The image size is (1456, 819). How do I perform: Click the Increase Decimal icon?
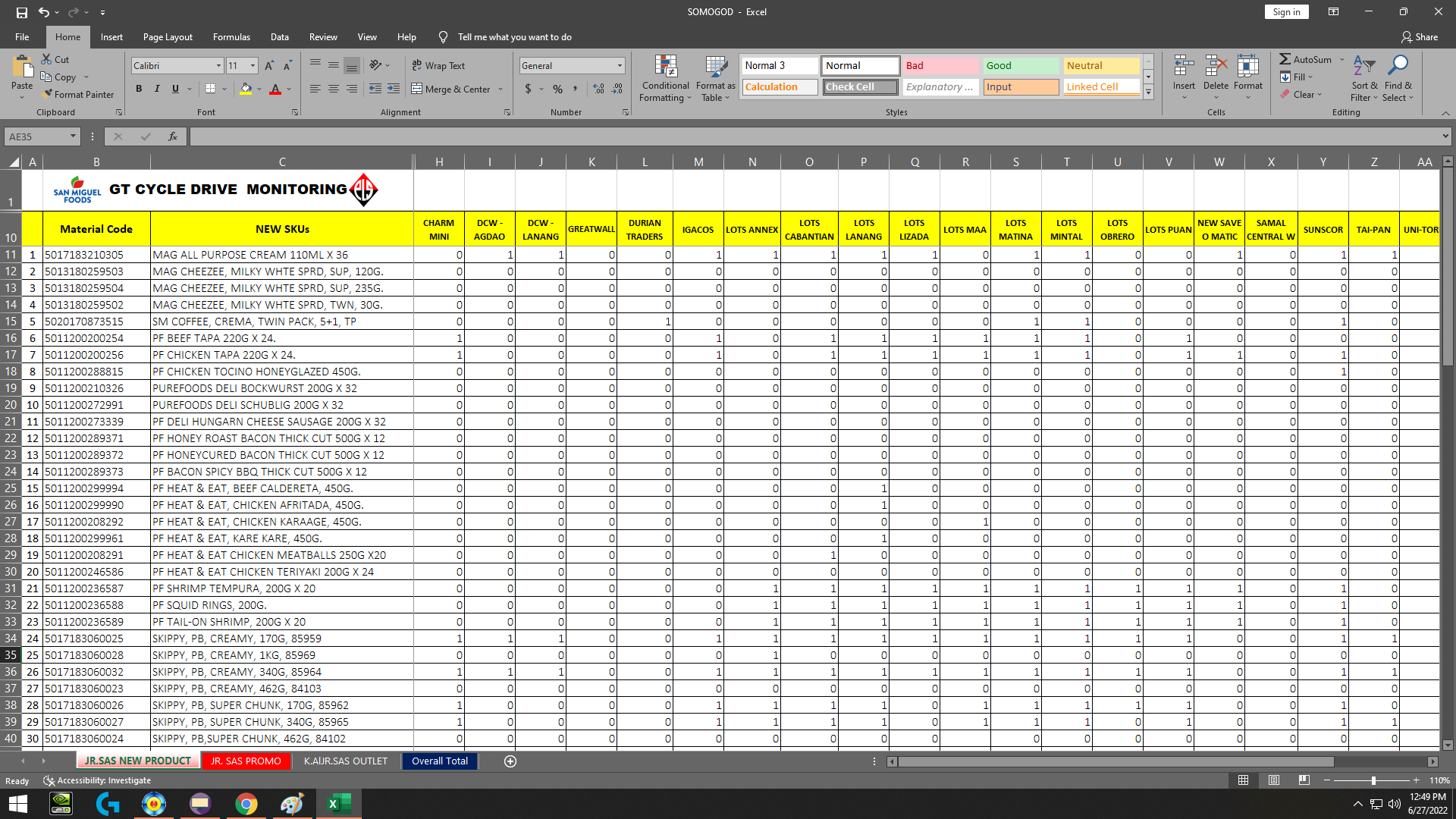(x=598, y=89)
